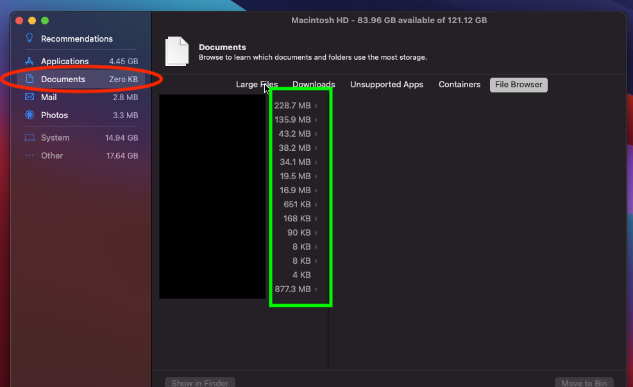Switch to the Downloads tab
Image resolution: width=633 pixels, height=387 pixels.
[314, 85]
